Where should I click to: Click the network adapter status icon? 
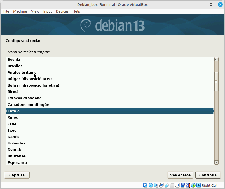click(x=161, y=185)
